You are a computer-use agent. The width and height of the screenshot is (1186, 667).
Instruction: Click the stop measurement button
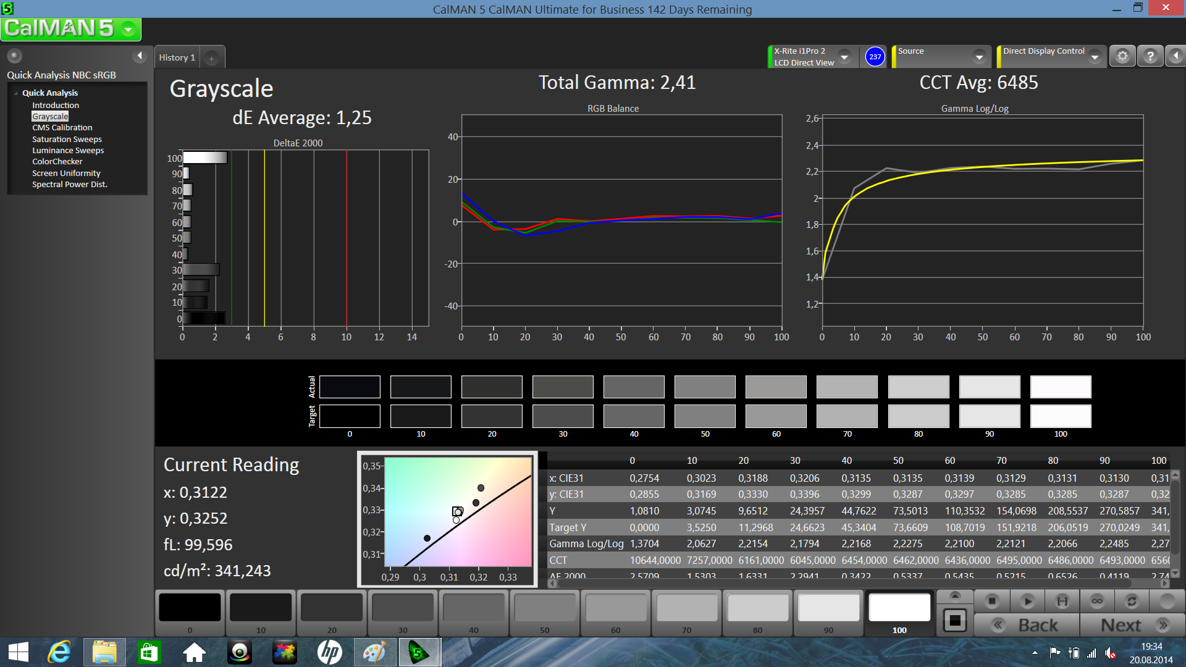[992, 601]
